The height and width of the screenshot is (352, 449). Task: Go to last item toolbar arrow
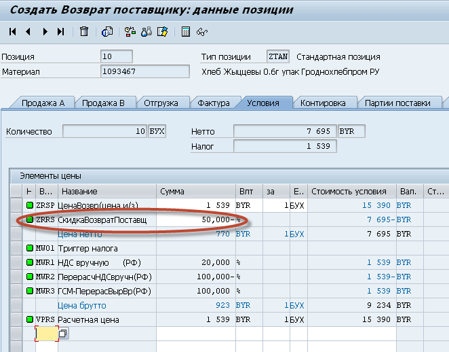coord(60,31)
